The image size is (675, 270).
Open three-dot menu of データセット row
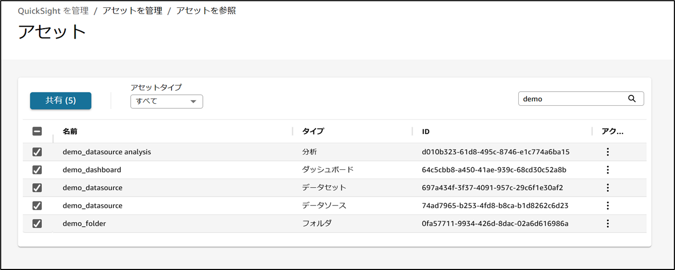click(608, 188)
